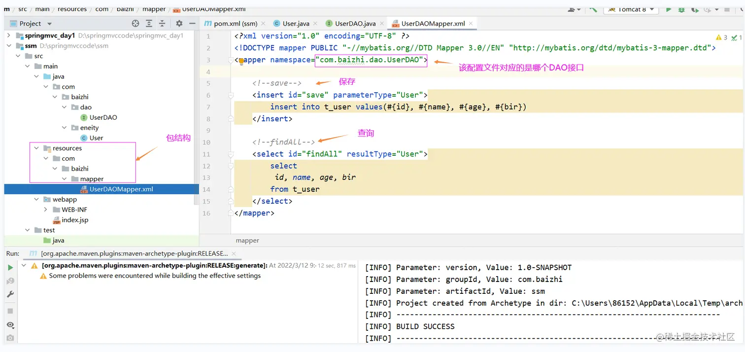
Task: Collapse the src folder
Action: [18, 56]
